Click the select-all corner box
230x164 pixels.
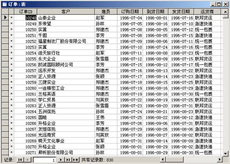coord(5,12)
